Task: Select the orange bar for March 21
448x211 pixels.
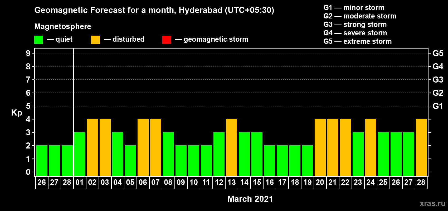Action: [333, 147]
